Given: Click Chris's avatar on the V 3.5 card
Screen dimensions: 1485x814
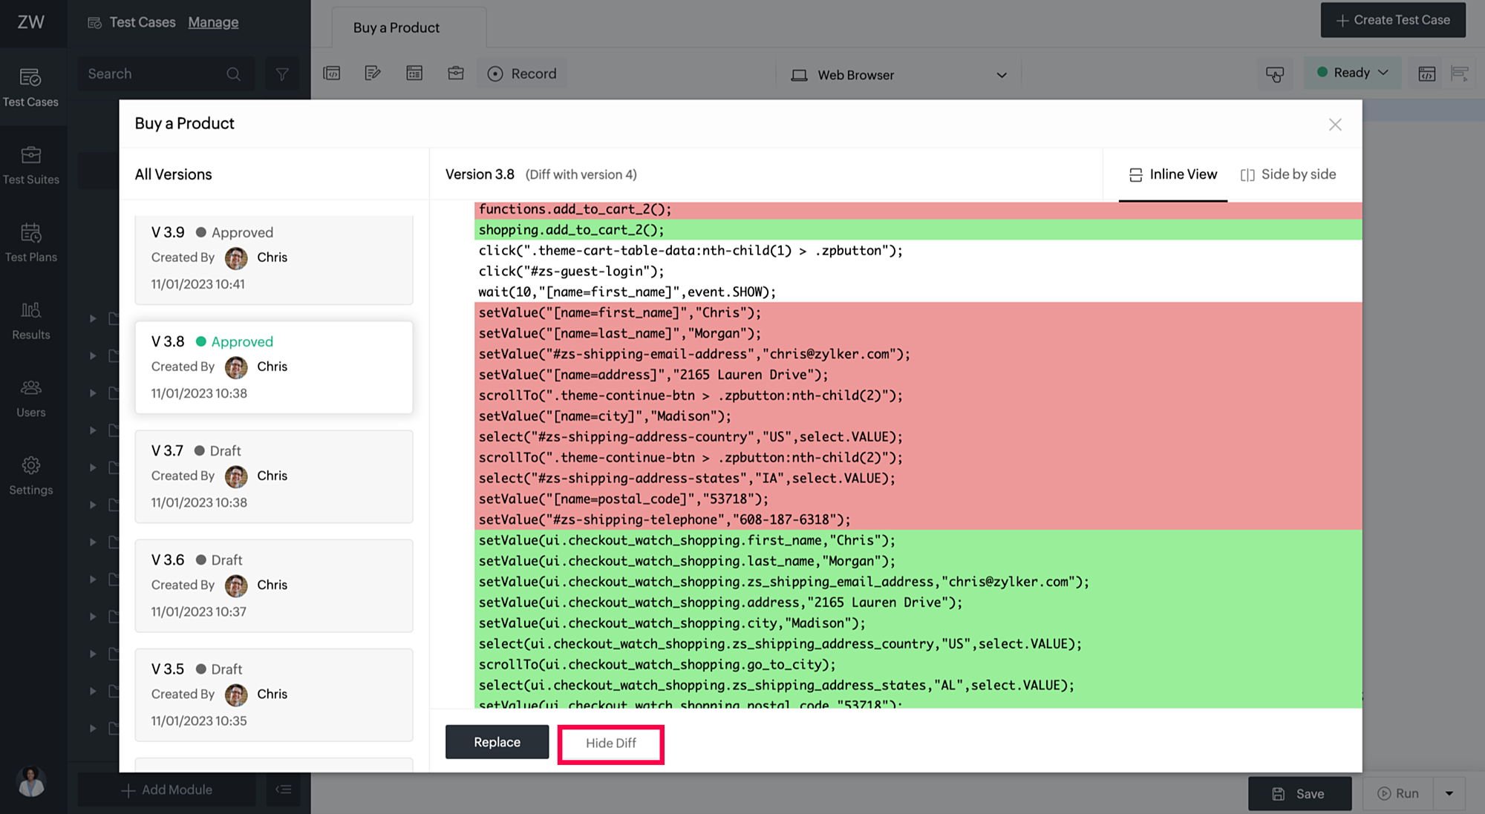Looking at the screenshot, I should [x=236, y=695].
